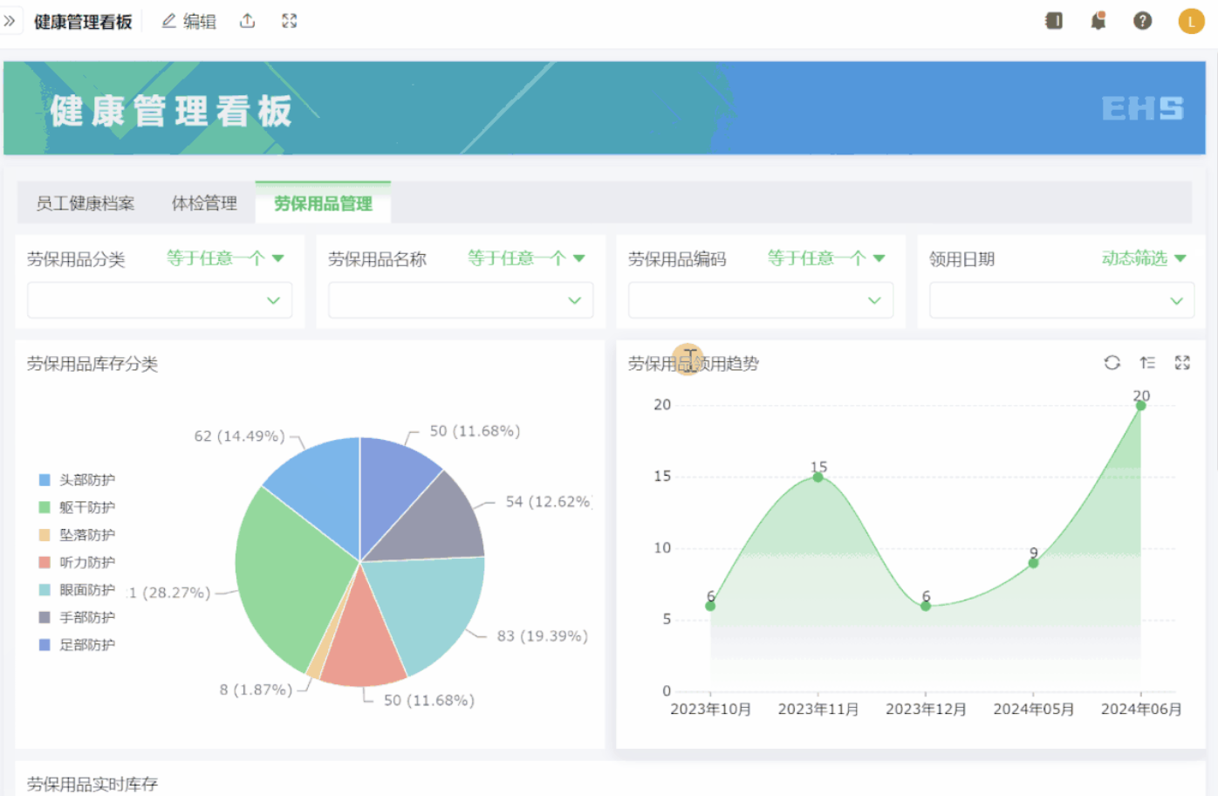Screen dimensions: 1218x796
Task: Expand the 领用日期 value select box
Action: [x=1062, y=300]
